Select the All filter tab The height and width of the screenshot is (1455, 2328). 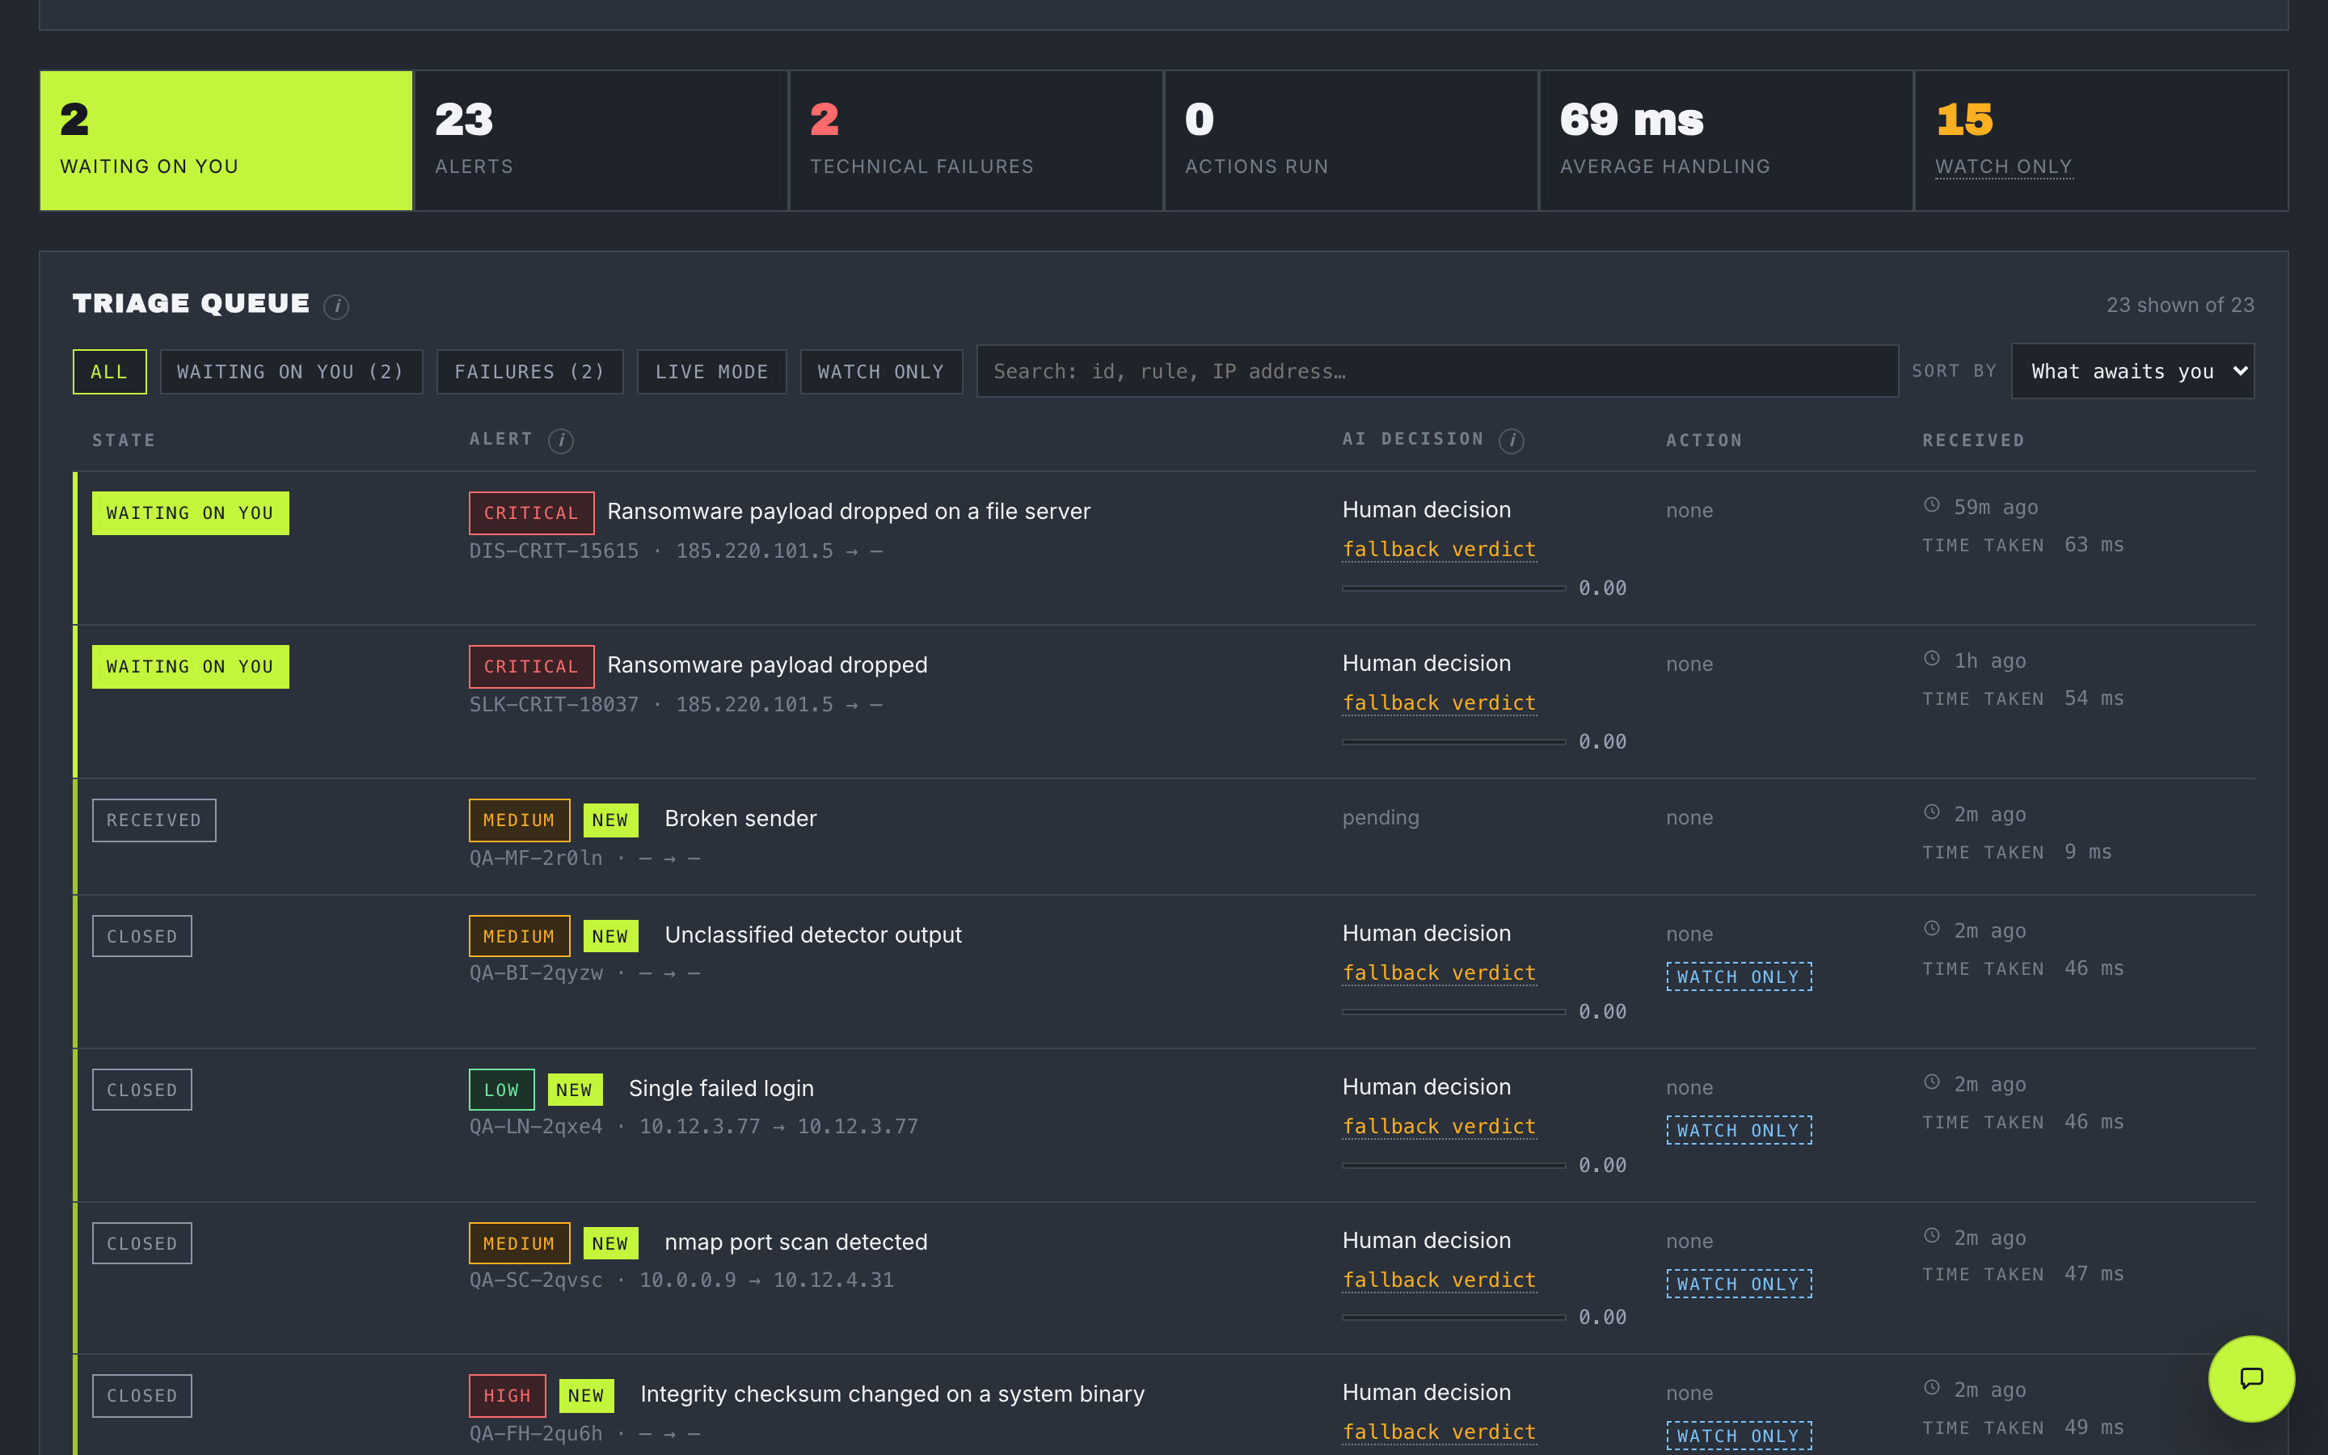(x=110, y=372)
